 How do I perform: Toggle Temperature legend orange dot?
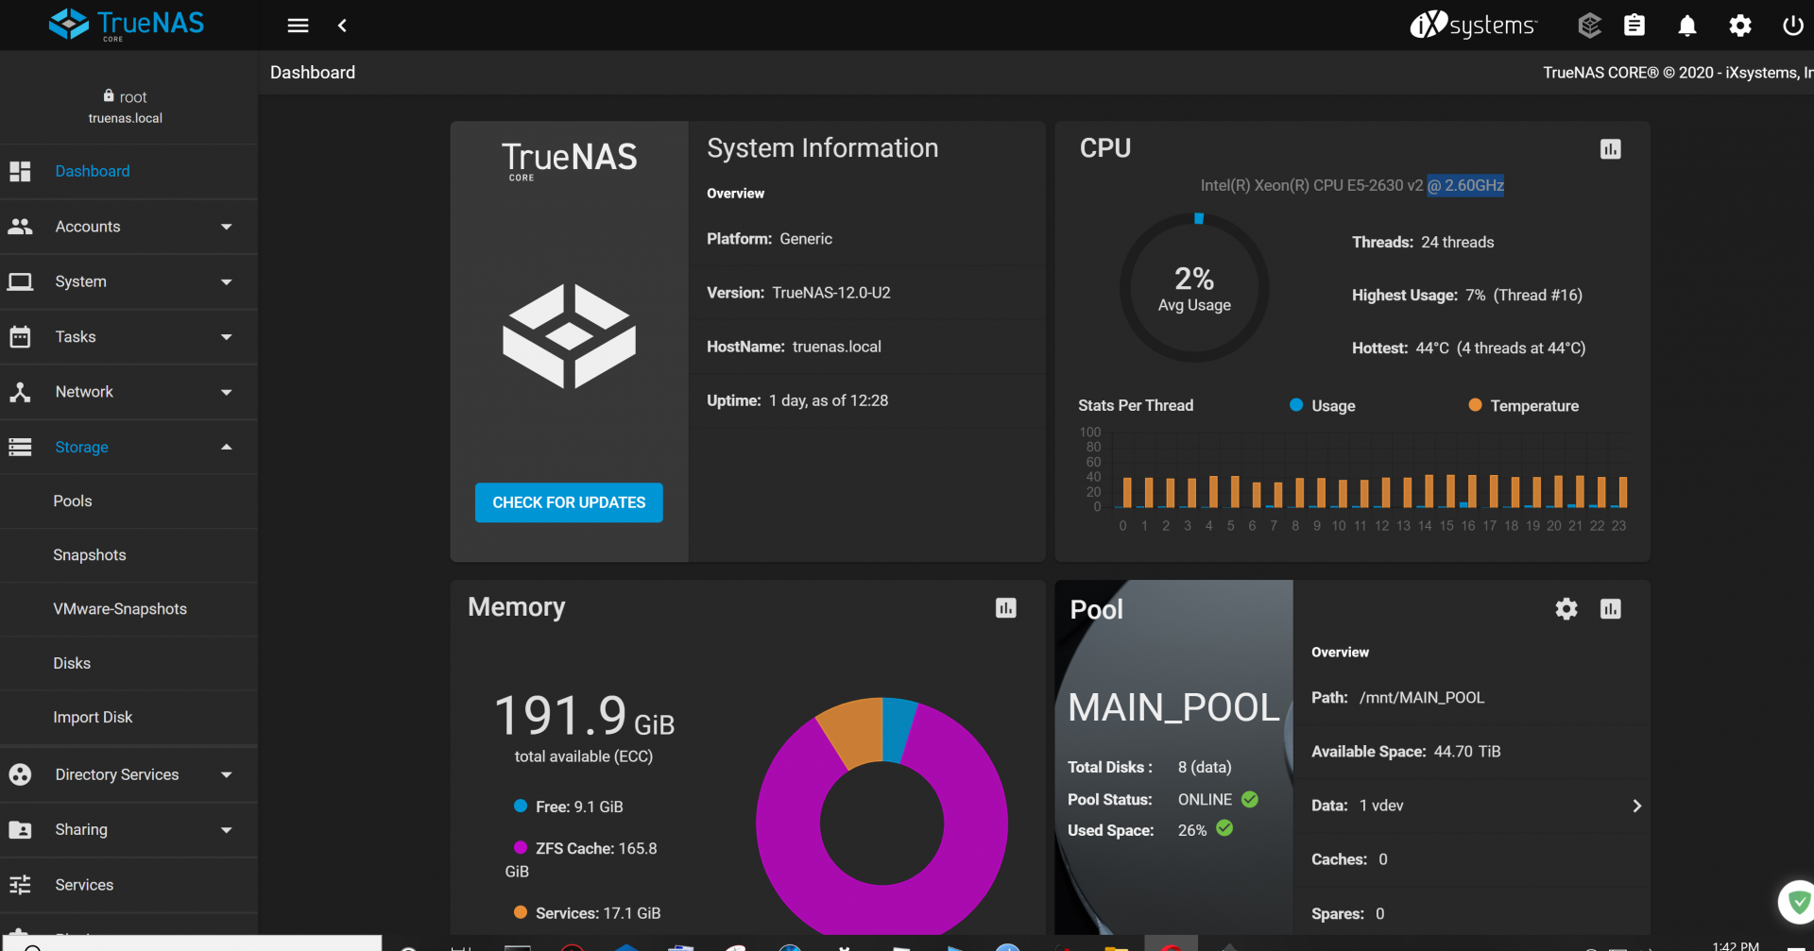coord(1475,405)
